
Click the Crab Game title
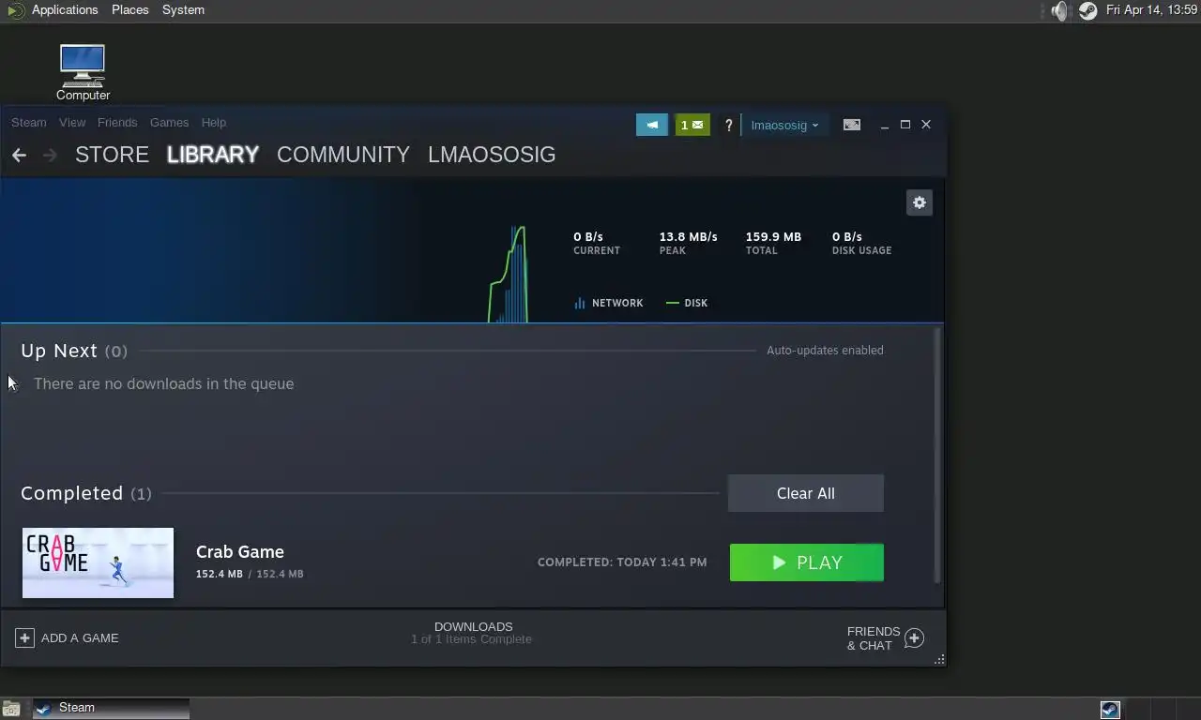point(240,552)
